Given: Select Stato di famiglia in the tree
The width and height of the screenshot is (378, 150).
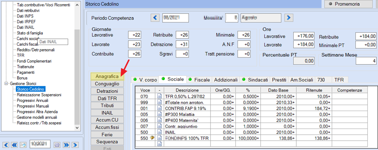Looking at the screenshot, I should pos(30,33).
